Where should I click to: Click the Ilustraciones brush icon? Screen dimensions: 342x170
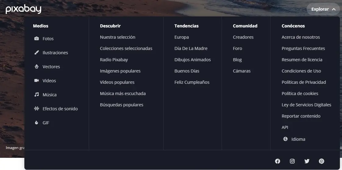click(37, 52)
